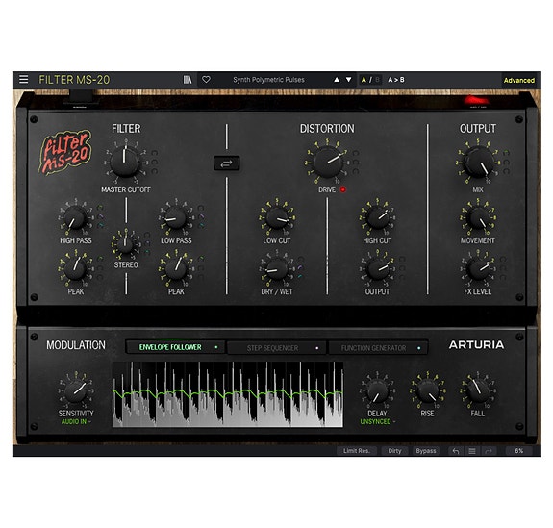Toggle the red Drive LED switch
Screen dimensions: 553x528
(342, 189)
